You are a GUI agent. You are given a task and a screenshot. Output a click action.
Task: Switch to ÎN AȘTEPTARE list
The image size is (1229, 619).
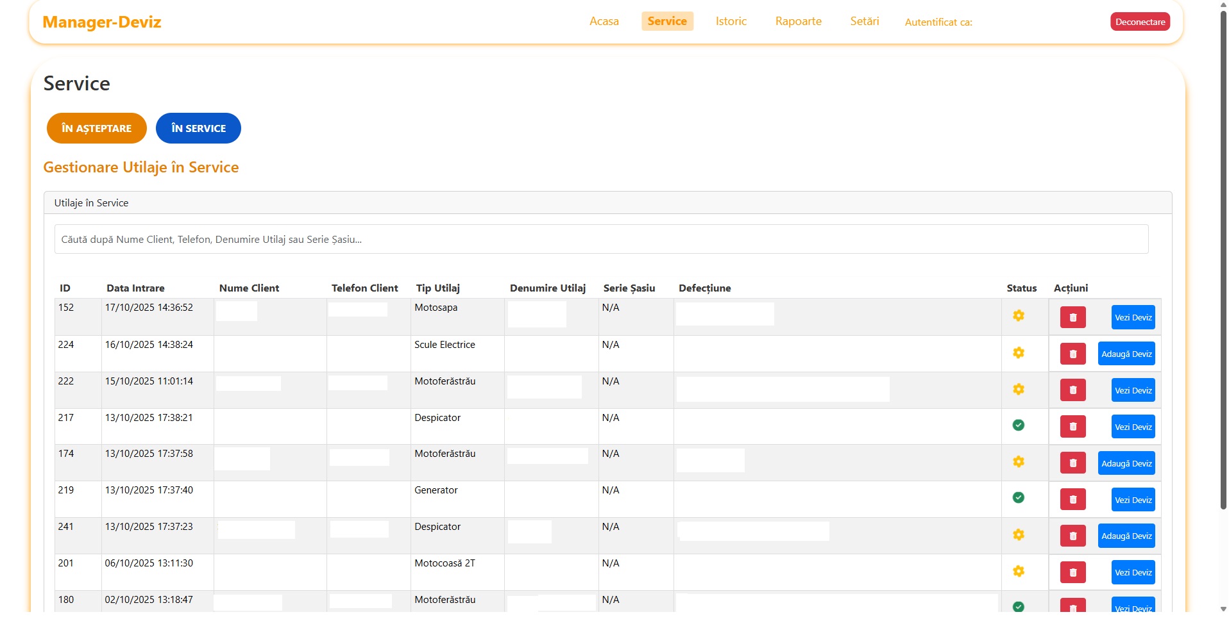click(x=96, y=128)
